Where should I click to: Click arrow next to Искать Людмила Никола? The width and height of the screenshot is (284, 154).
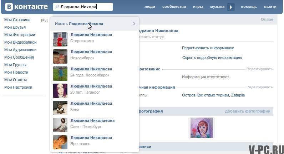pyautogui.click(x=134, y=24)
